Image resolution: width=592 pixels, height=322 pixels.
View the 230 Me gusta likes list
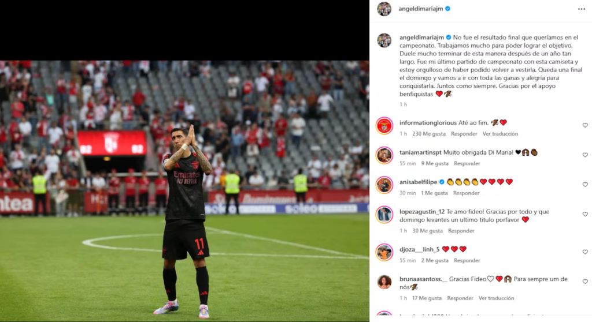click(429, 134)
